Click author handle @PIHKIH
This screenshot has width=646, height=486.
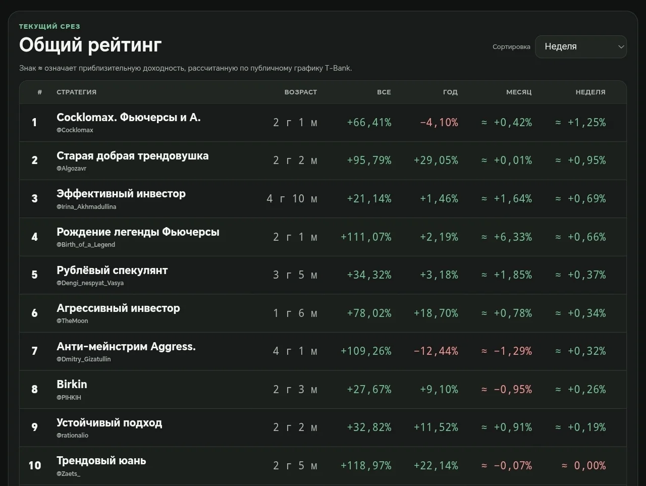[x=69, y=397]
